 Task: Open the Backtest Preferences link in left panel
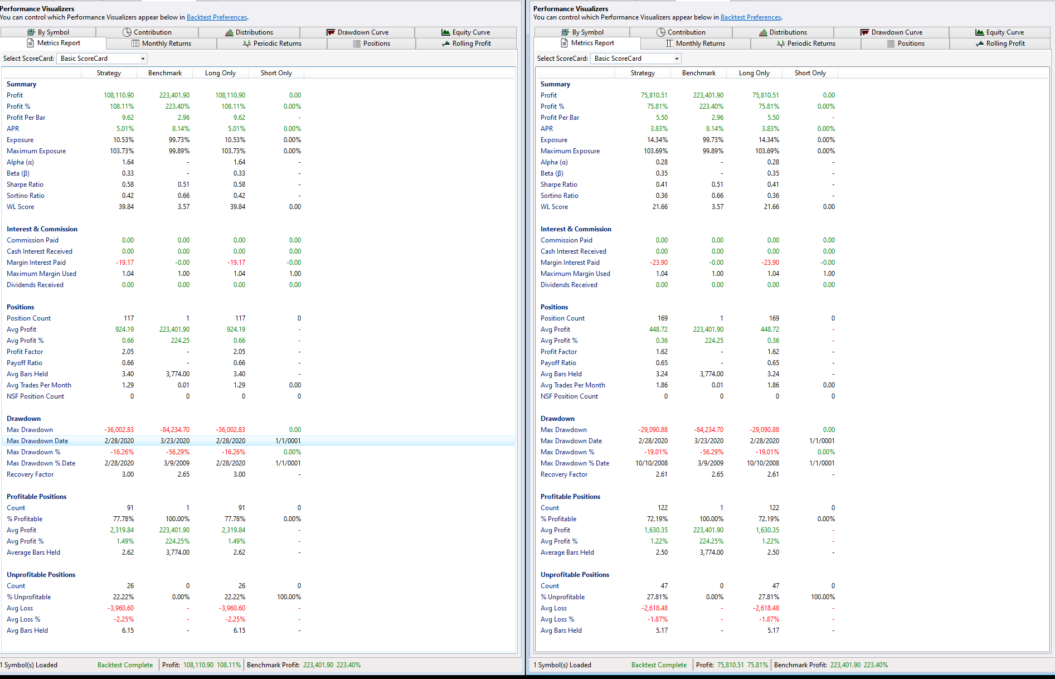click(x=216, y=17)
